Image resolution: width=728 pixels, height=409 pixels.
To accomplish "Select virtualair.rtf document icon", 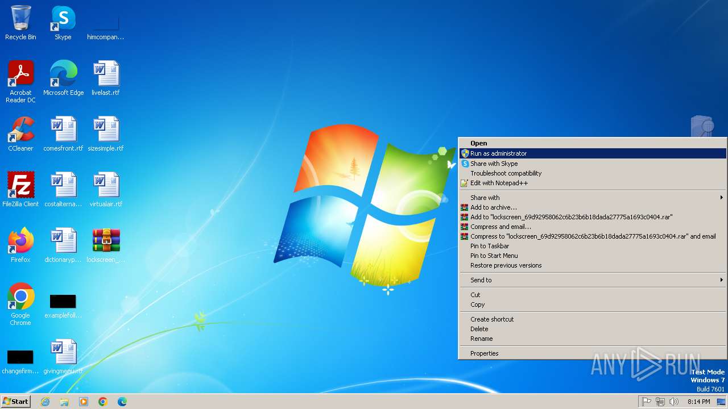I will pyautogui.click(x=106, y=190).
